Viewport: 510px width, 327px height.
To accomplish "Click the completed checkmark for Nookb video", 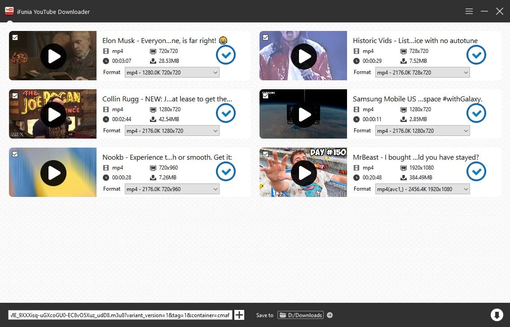I will pyautogui.click(x=225, y=171).
